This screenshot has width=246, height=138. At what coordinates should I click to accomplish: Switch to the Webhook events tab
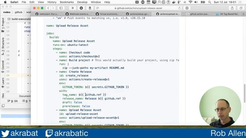(x=78, y=14)
